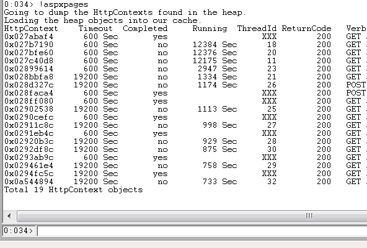
Task: Click thread ID 32 in last row
Action: [x=272, y=182]
